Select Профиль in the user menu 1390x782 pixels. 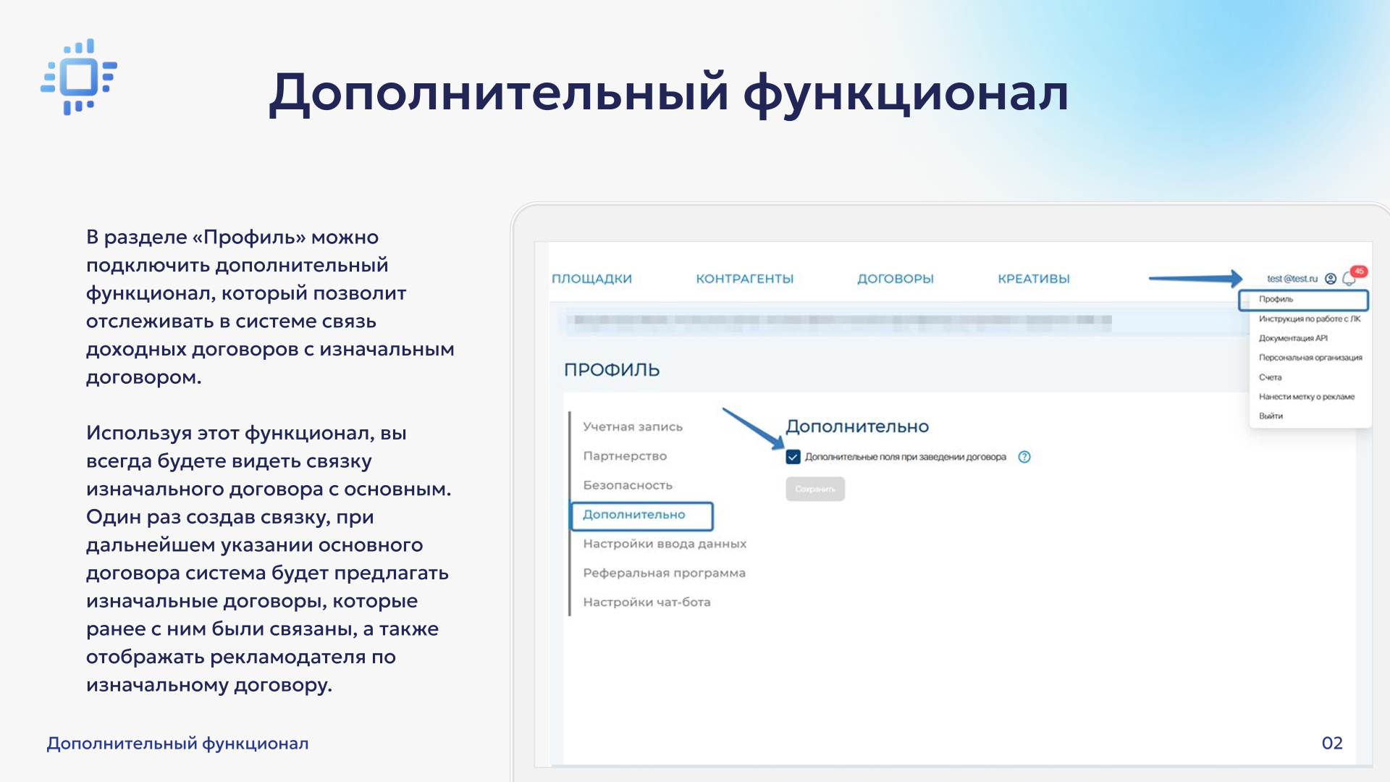(1276, 299)
